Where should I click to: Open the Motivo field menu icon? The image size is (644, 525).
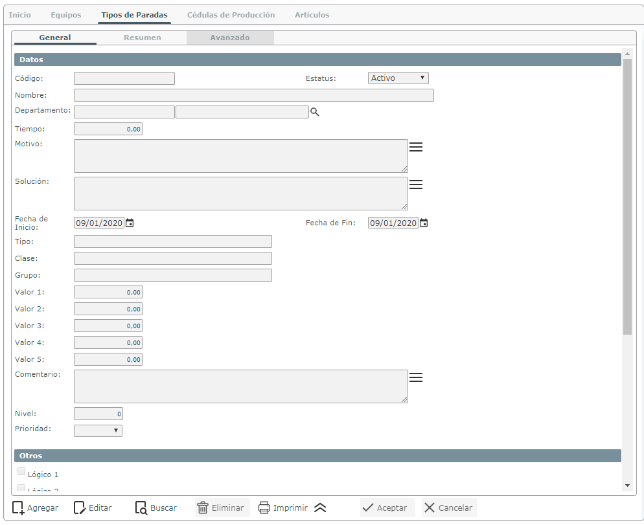point(416,147)
